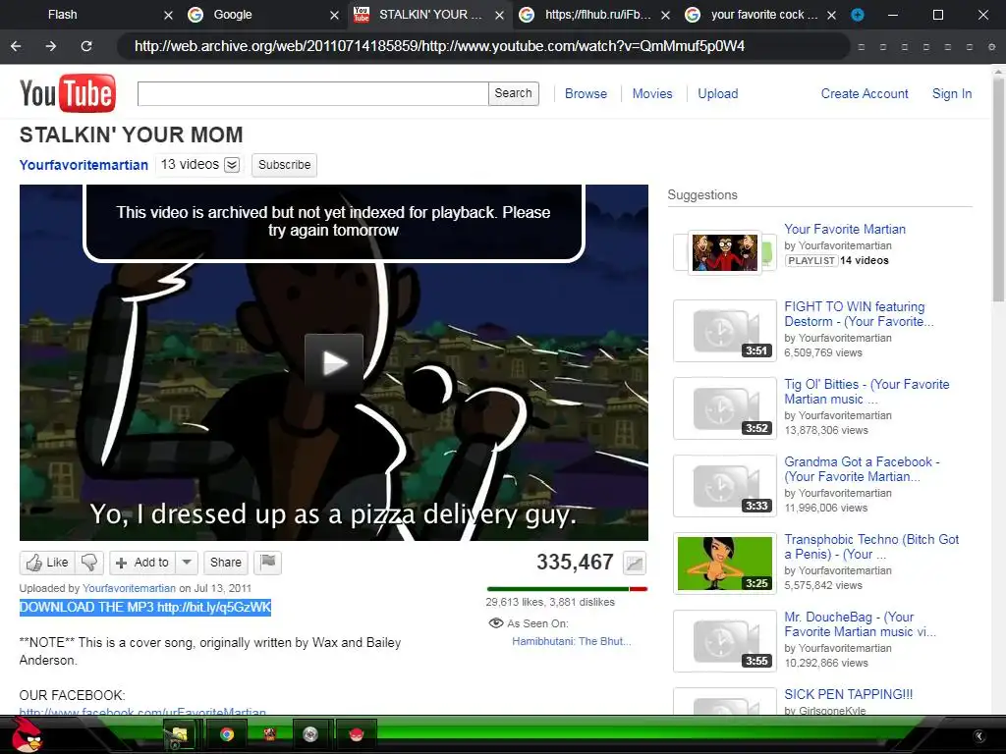Viewport: 1006px width, 754px height.
Task: Close the Google tab
Action: coord(334,15)
